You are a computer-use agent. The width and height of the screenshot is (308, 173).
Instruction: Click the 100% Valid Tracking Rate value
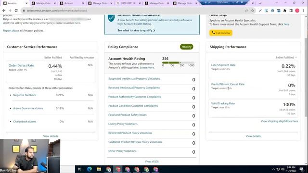pos(289,105)
